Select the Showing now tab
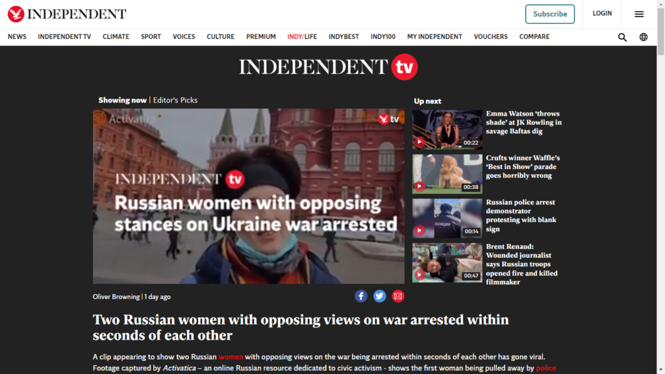 pyautogui.click(x=122, y=100)
